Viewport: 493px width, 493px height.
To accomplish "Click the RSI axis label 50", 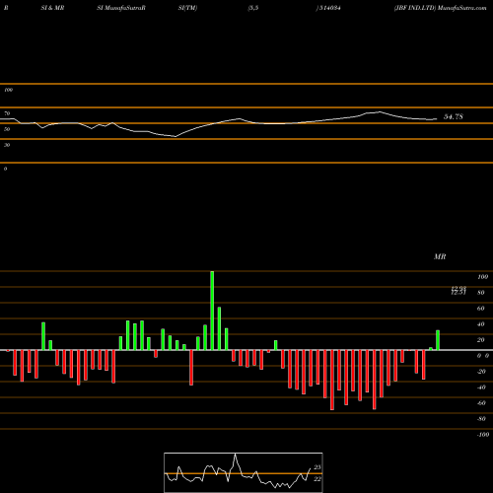I will 7,129.
